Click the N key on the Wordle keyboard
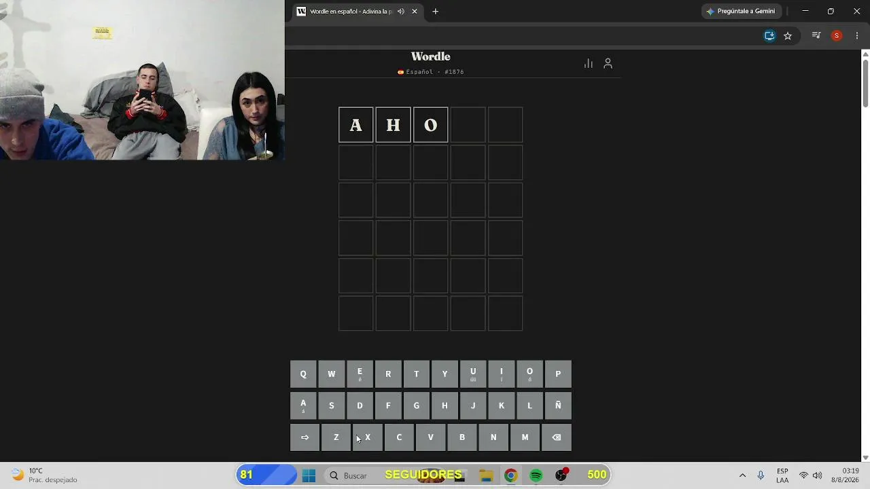Screen dimensions: 870x489 [493, 437]
